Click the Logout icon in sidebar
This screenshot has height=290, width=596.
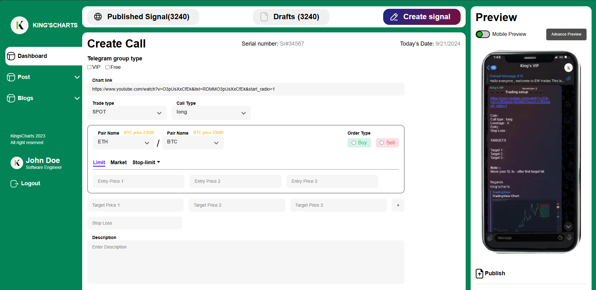pos(14,183)
